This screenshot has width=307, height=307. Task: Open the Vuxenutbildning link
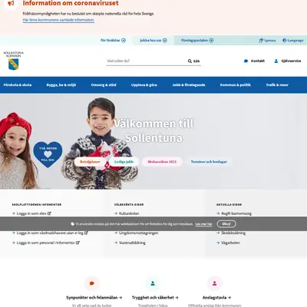[x=132, y=243]
